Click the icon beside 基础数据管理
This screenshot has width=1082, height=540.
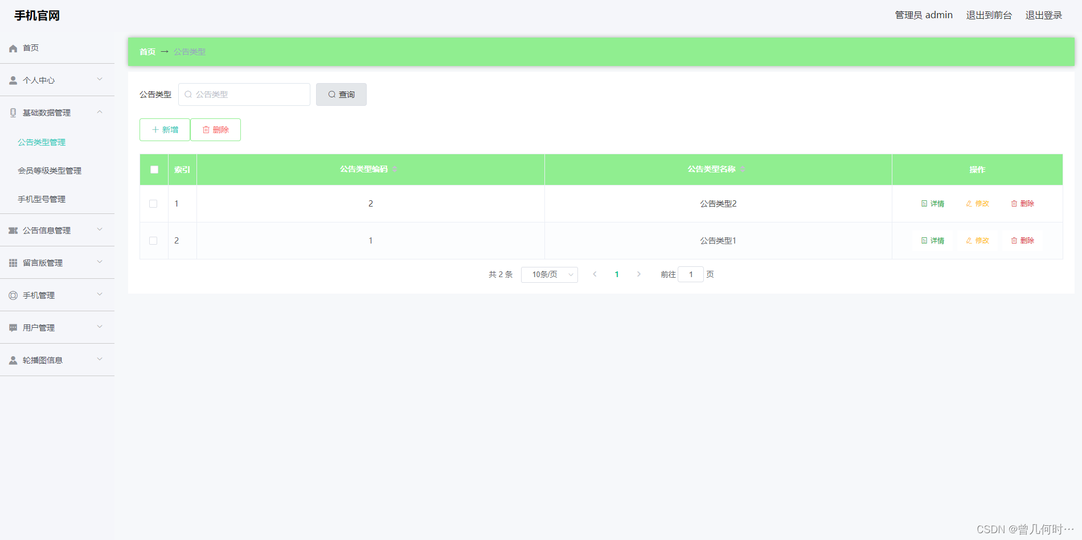coord(13,113)
